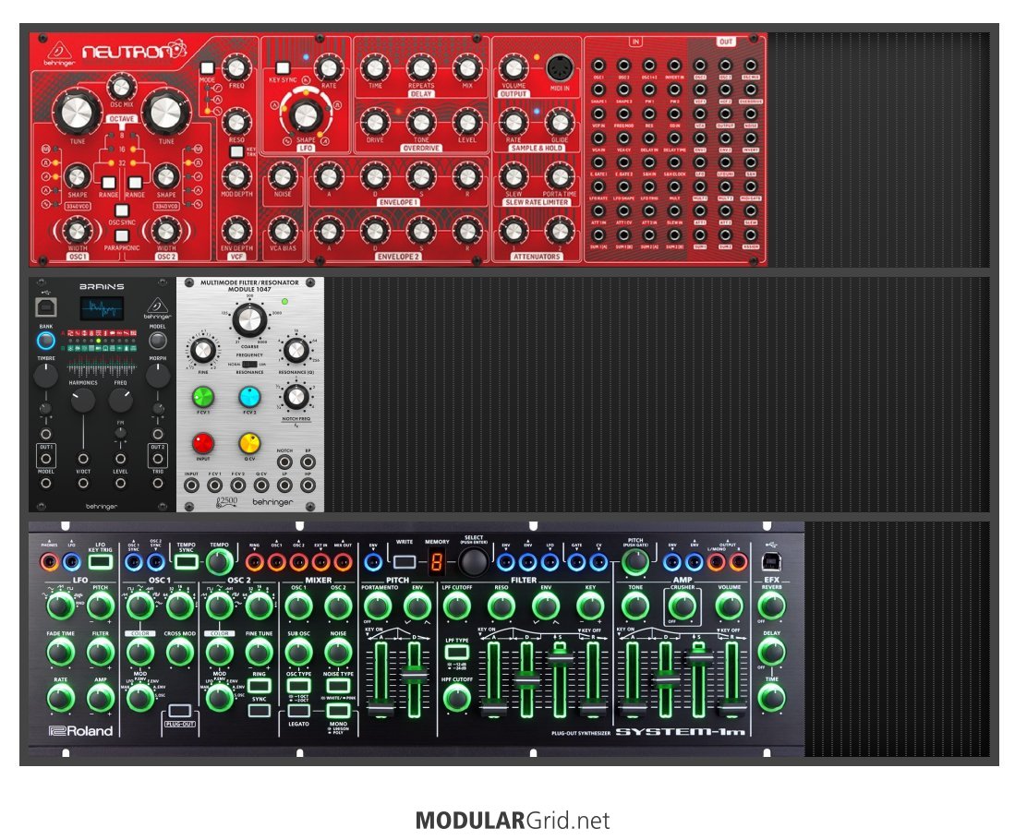The image size is (1027, 840).
Task: Click the Delay REPEATS knob on Neutron
Action: (420, 67)
